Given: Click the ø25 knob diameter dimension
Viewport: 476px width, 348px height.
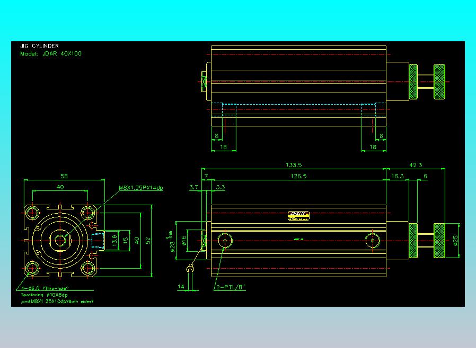Looking at the screenshot, I should [455, 241].
